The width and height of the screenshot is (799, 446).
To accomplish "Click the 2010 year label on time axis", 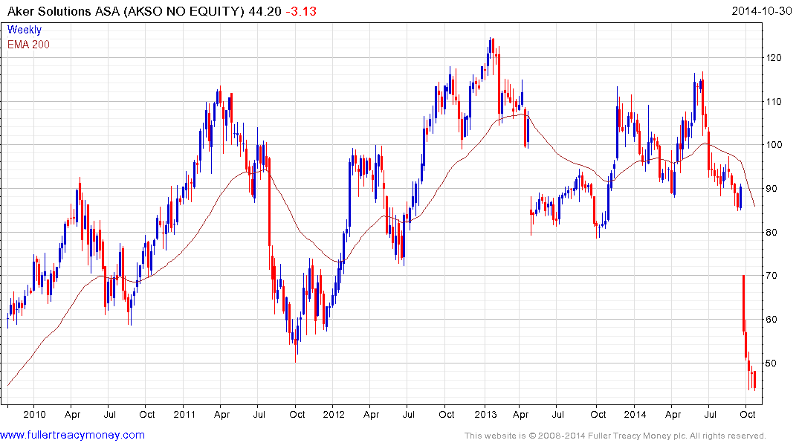I will [34, 414].
